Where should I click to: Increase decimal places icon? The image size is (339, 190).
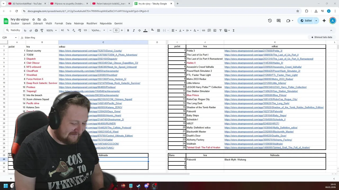79,30
